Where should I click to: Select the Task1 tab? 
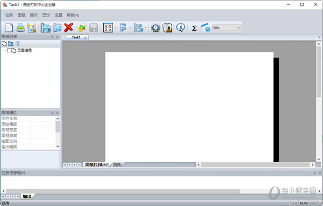click(76, 37)
